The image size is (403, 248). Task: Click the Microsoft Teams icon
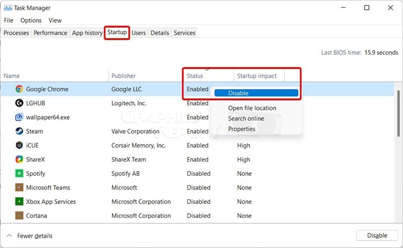[x=19, y=187]
